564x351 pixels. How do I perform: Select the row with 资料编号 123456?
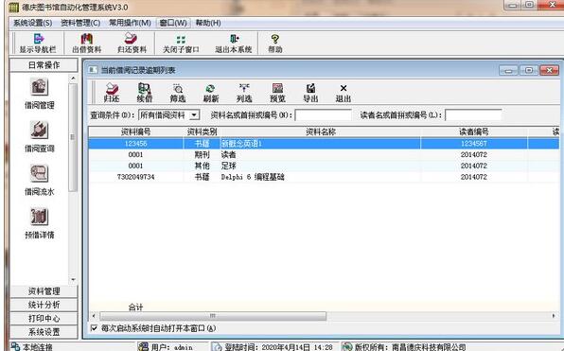[x=324, y=144]
